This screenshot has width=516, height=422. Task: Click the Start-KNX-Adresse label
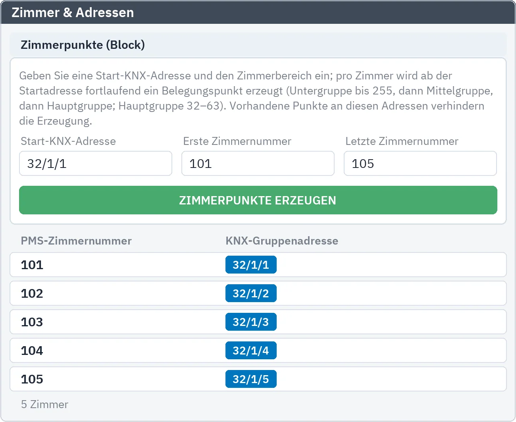pyautogui.click(x=68, y=141)
